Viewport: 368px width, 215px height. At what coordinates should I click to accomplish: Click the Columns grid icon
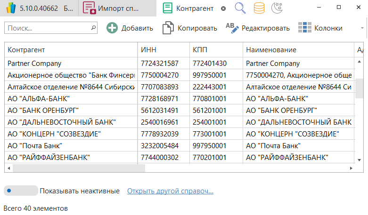(305, 28)
